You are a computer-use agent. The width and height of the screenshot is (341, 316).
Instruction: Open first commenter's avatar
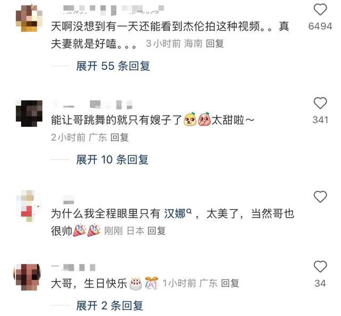click(29, 18)
